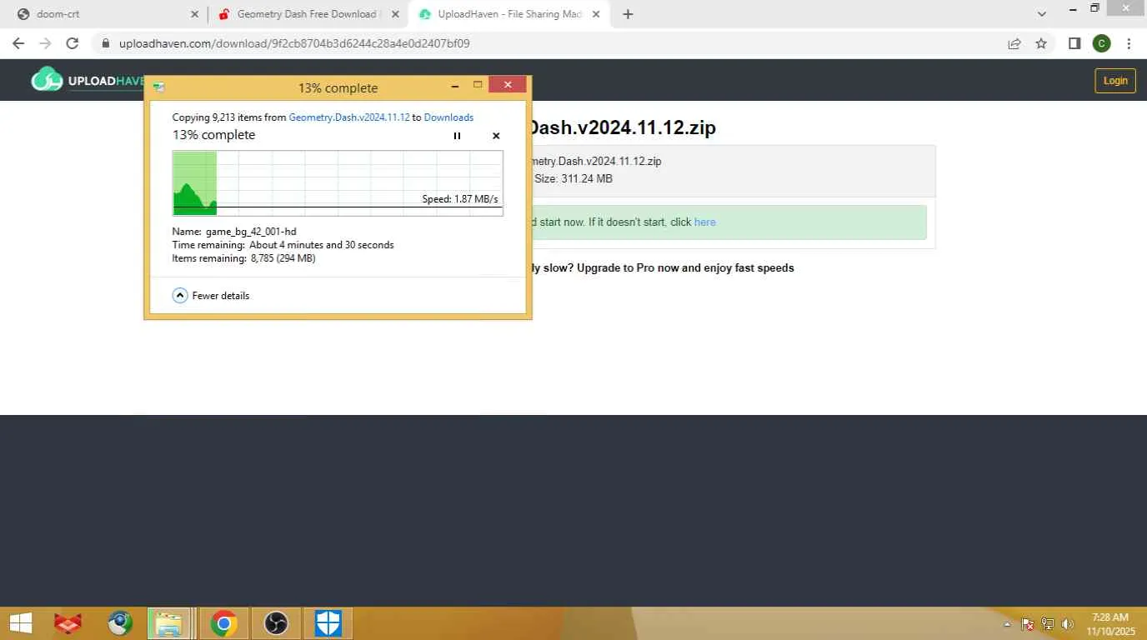This screenshot has width=1147, height=640.
Task: Open OBS Studio from the taskbar
Action: [x=276, y=623]
